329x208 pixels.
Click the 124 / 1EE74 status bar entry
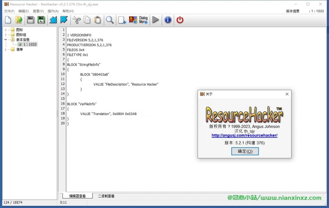tap(13, 202)
